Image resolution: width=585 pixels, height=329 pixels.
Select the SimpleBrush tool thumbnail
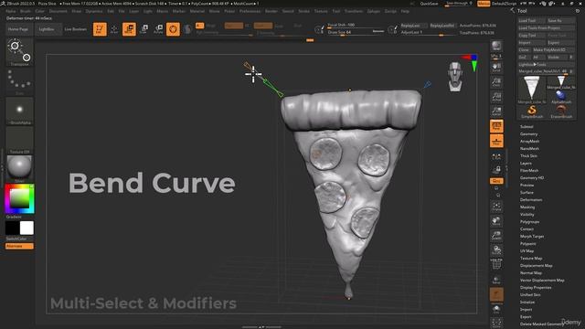pyautogui.click(x=532, y=111)
